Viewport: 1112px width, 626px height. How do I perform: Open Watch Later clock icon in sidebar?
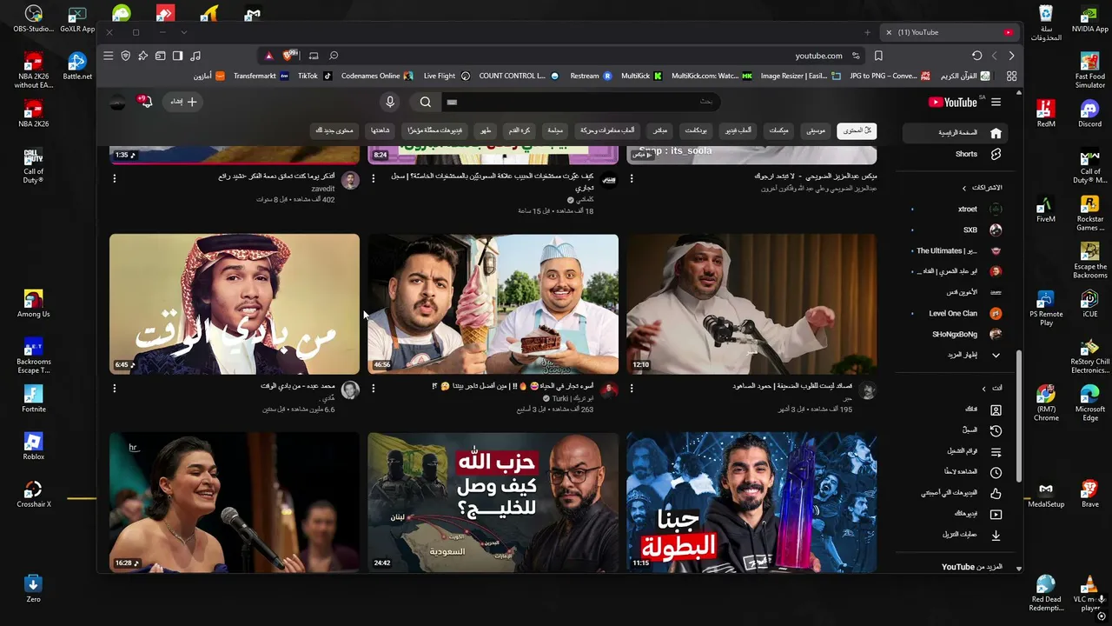[x=996, y=473]
